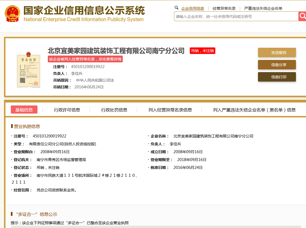Screen dimensions: 306x228
Task: Click the magnifier icon beside 企业信用信息
Action: (176, 8)
